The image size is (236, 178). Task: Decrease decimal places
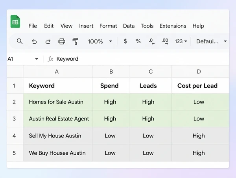[151, 41]
